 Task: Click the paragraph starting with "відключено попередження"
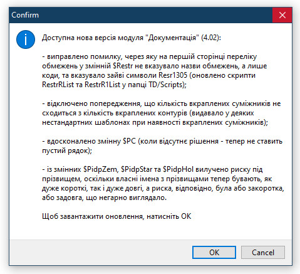tap(162, 113)
